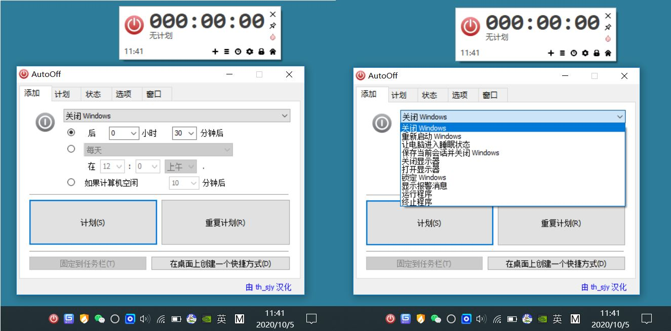671x331 pixels.
Task: Click the home icon on the timer widget
Action: (272, 51)
